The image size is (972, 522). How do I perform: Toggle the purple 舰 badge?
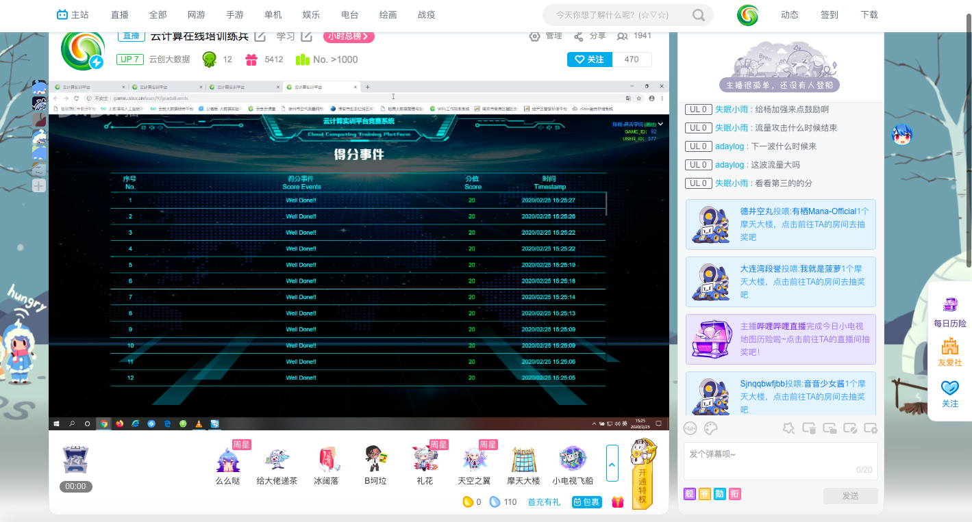[690, 494]
